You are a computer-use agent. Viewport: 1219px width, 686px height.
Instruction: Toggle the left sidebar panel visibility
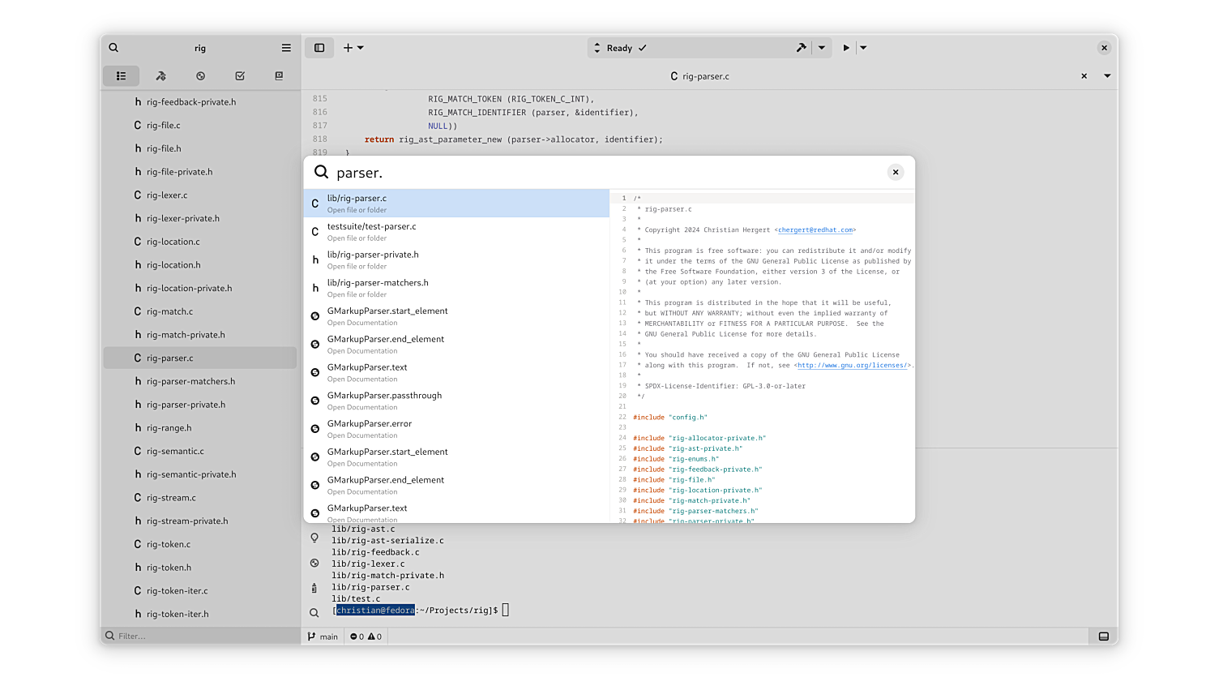[x=319, y=48]
